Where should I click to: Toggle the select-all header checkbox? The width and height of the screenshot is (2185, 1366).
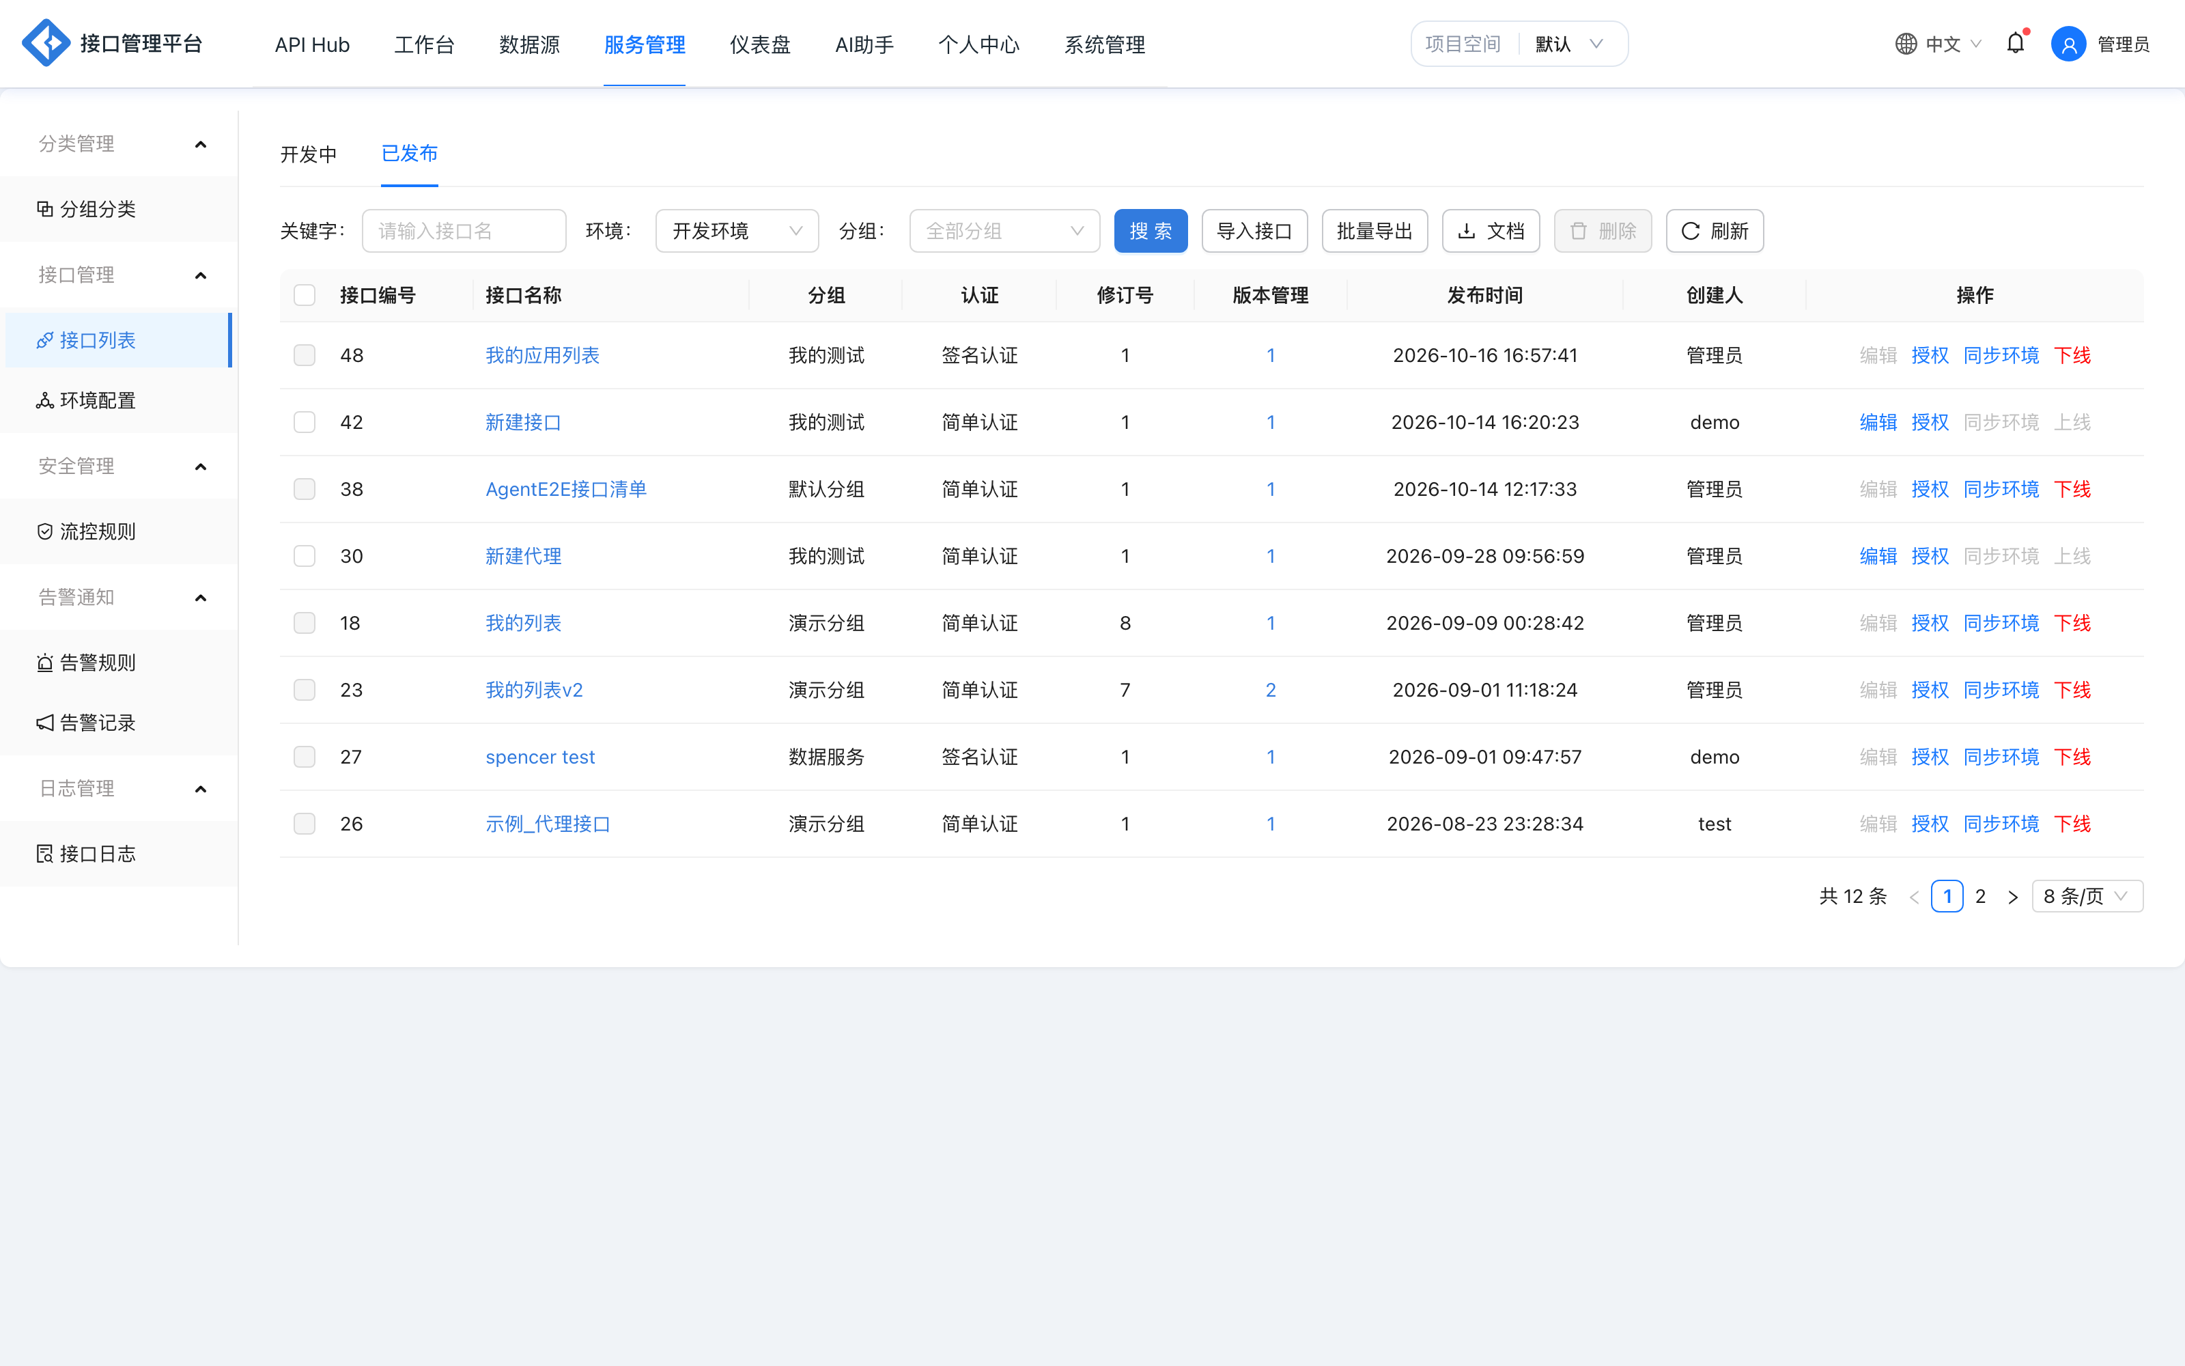(x=305, y=296)
